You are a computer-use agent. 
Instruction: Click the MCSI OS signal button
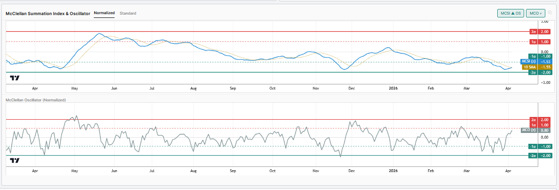(x=511, y=13)
